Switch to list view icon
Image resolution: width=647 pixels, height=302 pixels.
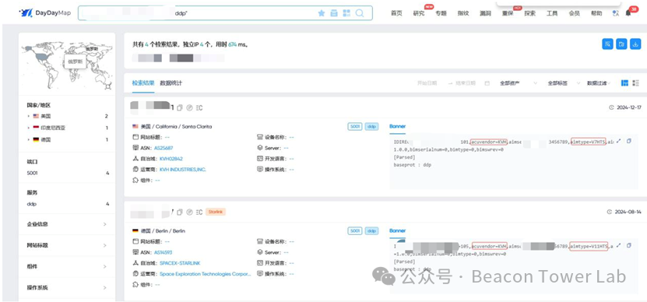(636, 83)
